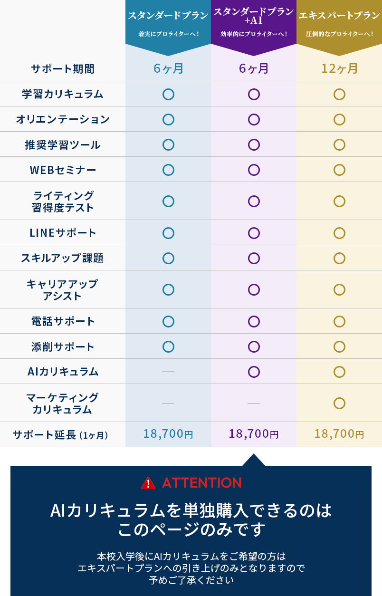The width and height of the screenshot is (382, 596).
Task: Click the purple circle in the AIカリキュラム row
Action: click(254, 372)
